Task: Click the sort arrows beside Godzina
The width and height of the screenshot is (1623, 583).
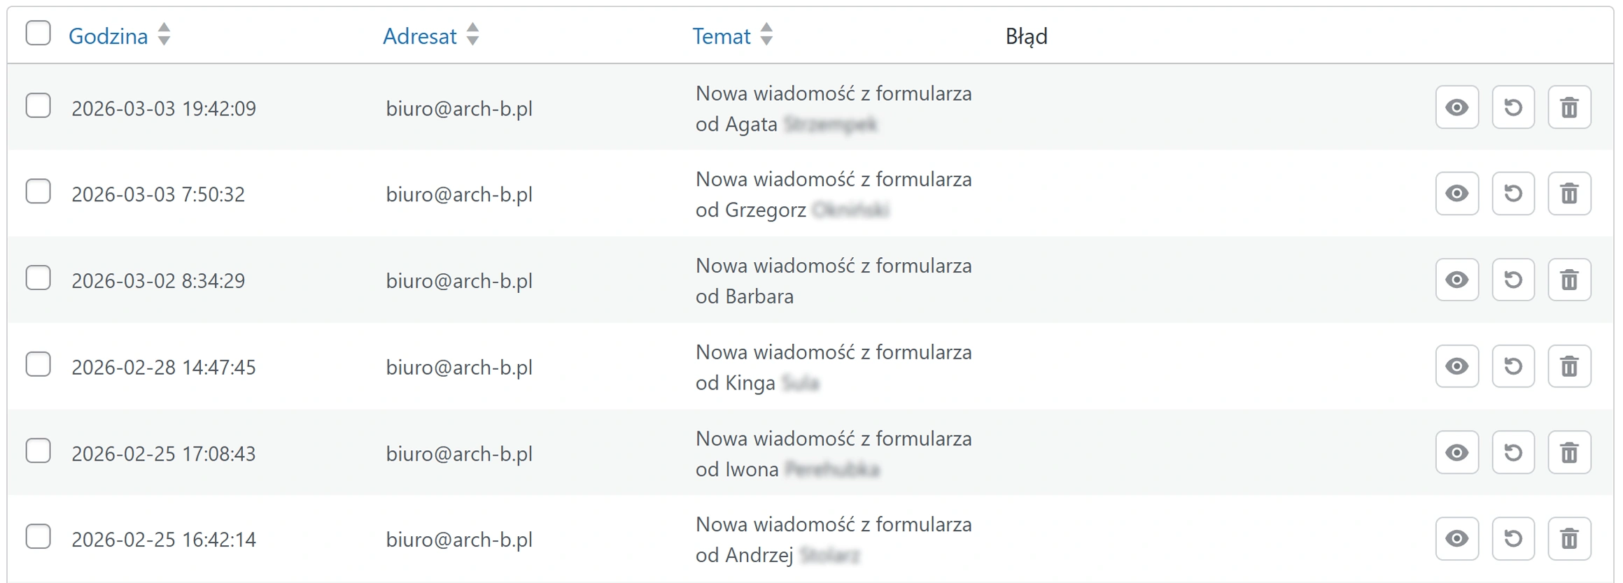Action: point(164,34)
